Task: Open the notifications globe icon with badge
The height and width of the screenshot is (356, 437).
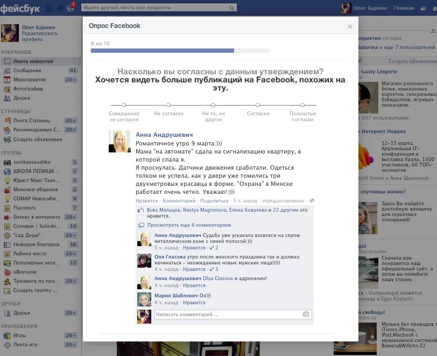Action: coord(71,8)
